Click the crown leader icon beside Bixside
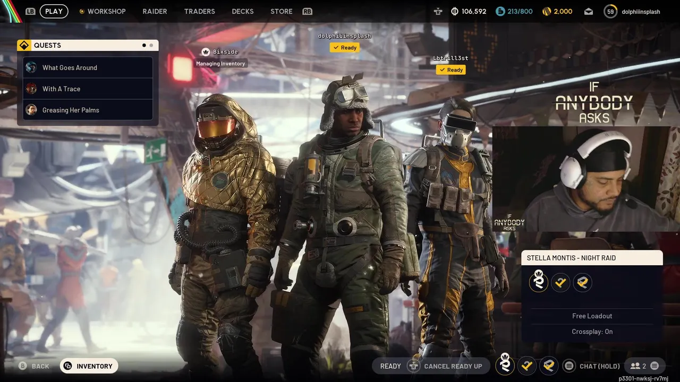The image size is (680, 382). coord(206,51)
